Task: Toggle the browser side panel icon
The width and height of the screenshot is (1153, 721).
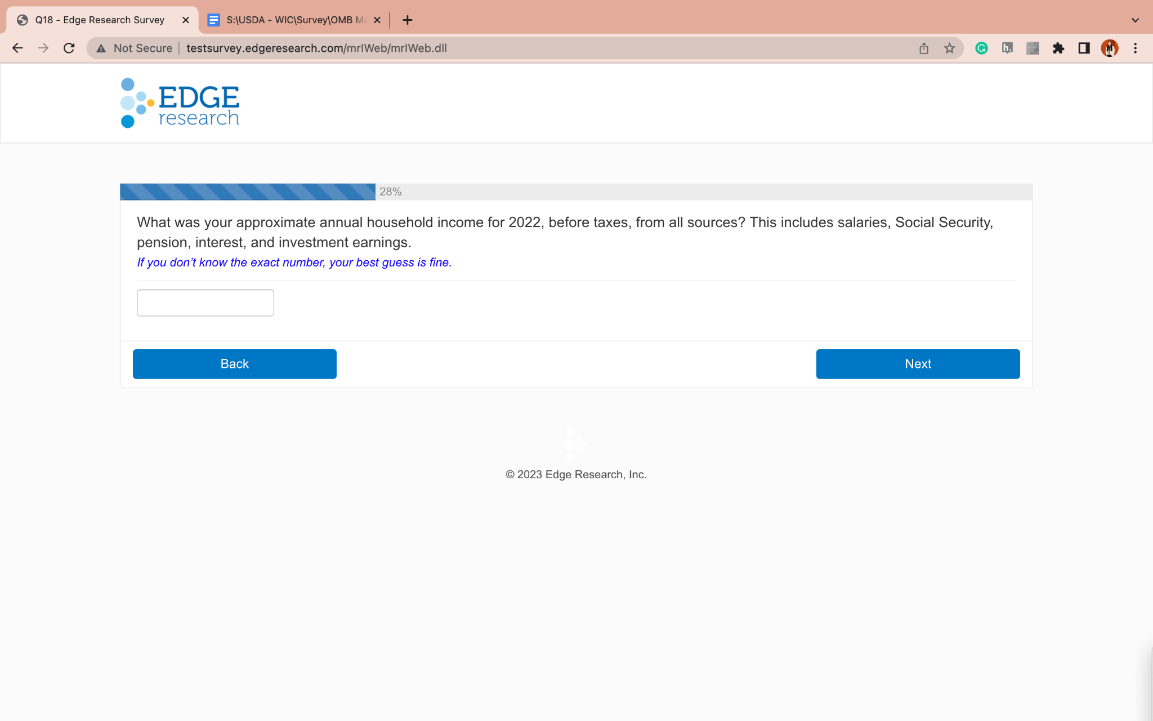Action: pyautogui.click(x=1084, y=48)
